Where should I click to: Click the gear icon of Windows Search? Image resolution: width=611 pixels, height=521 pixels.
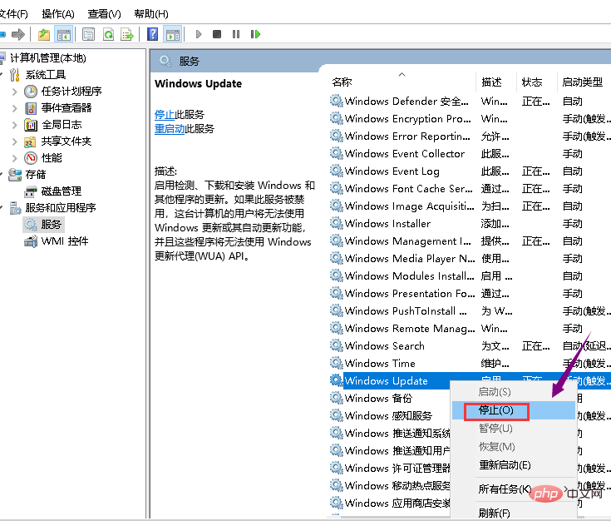pyautogui.click(x=336, y=345)
